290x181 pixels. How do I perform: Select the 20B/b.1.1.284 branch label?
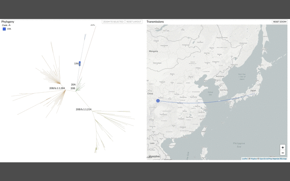tap(57, 88)
